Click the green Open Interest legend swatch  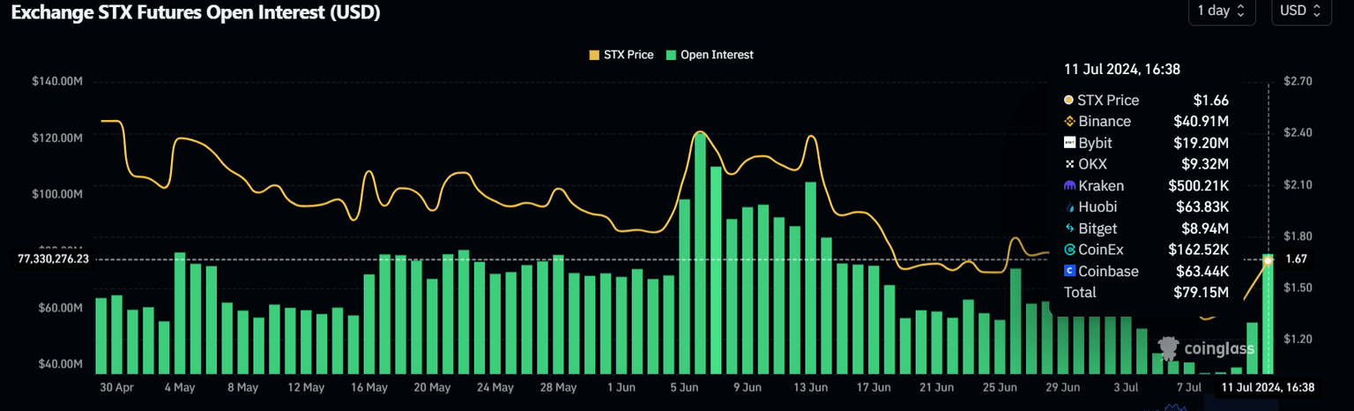(671, 55)
